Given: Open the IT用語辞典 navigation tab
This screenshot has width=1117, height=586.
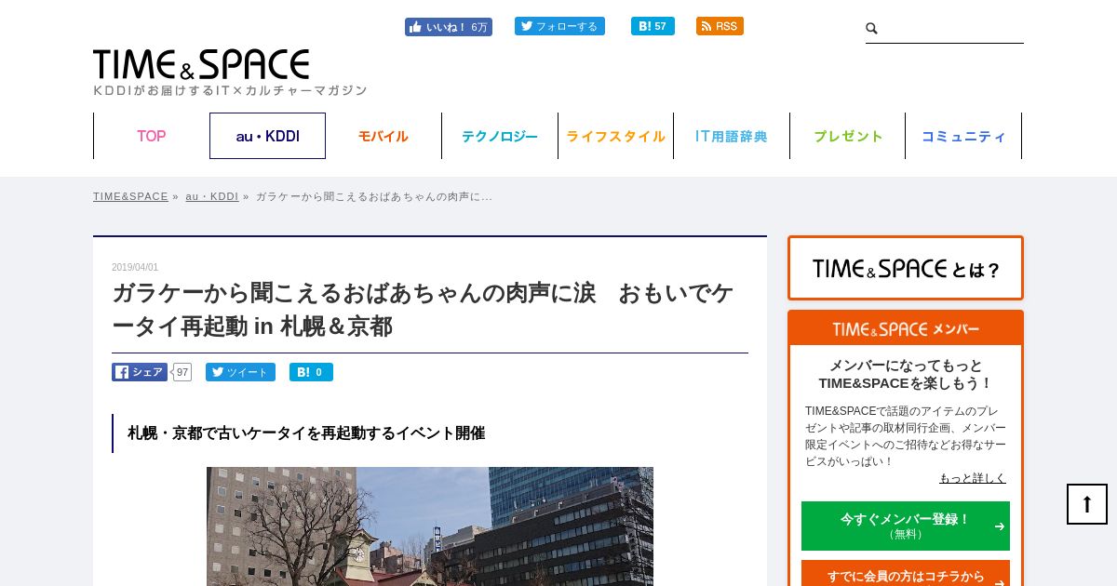Looking at the screenshot, I should [732, 136].
